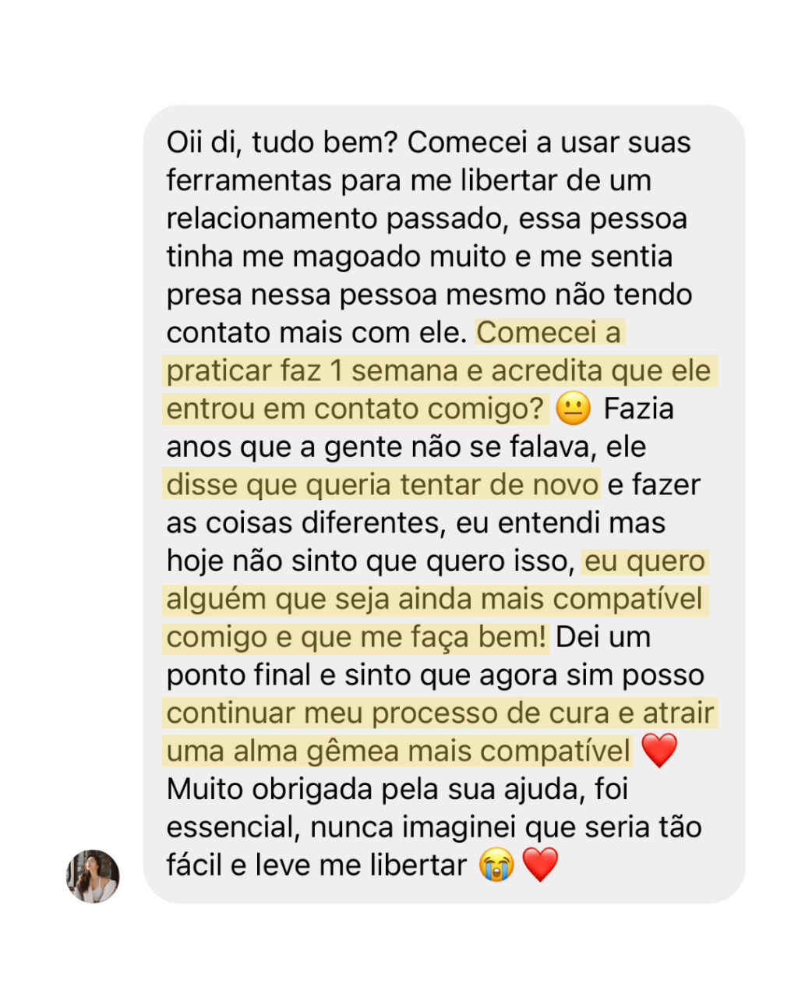This screenshot has height=998, width=798.
Task: Click 'alguém que seja ainda mais compatível'
Action: (x=435, y=600)
